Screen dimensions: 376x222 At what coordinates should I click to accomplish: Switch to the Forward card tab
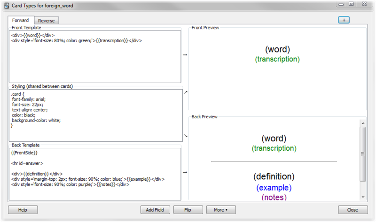pyautogui.click(x=21, y=20)
